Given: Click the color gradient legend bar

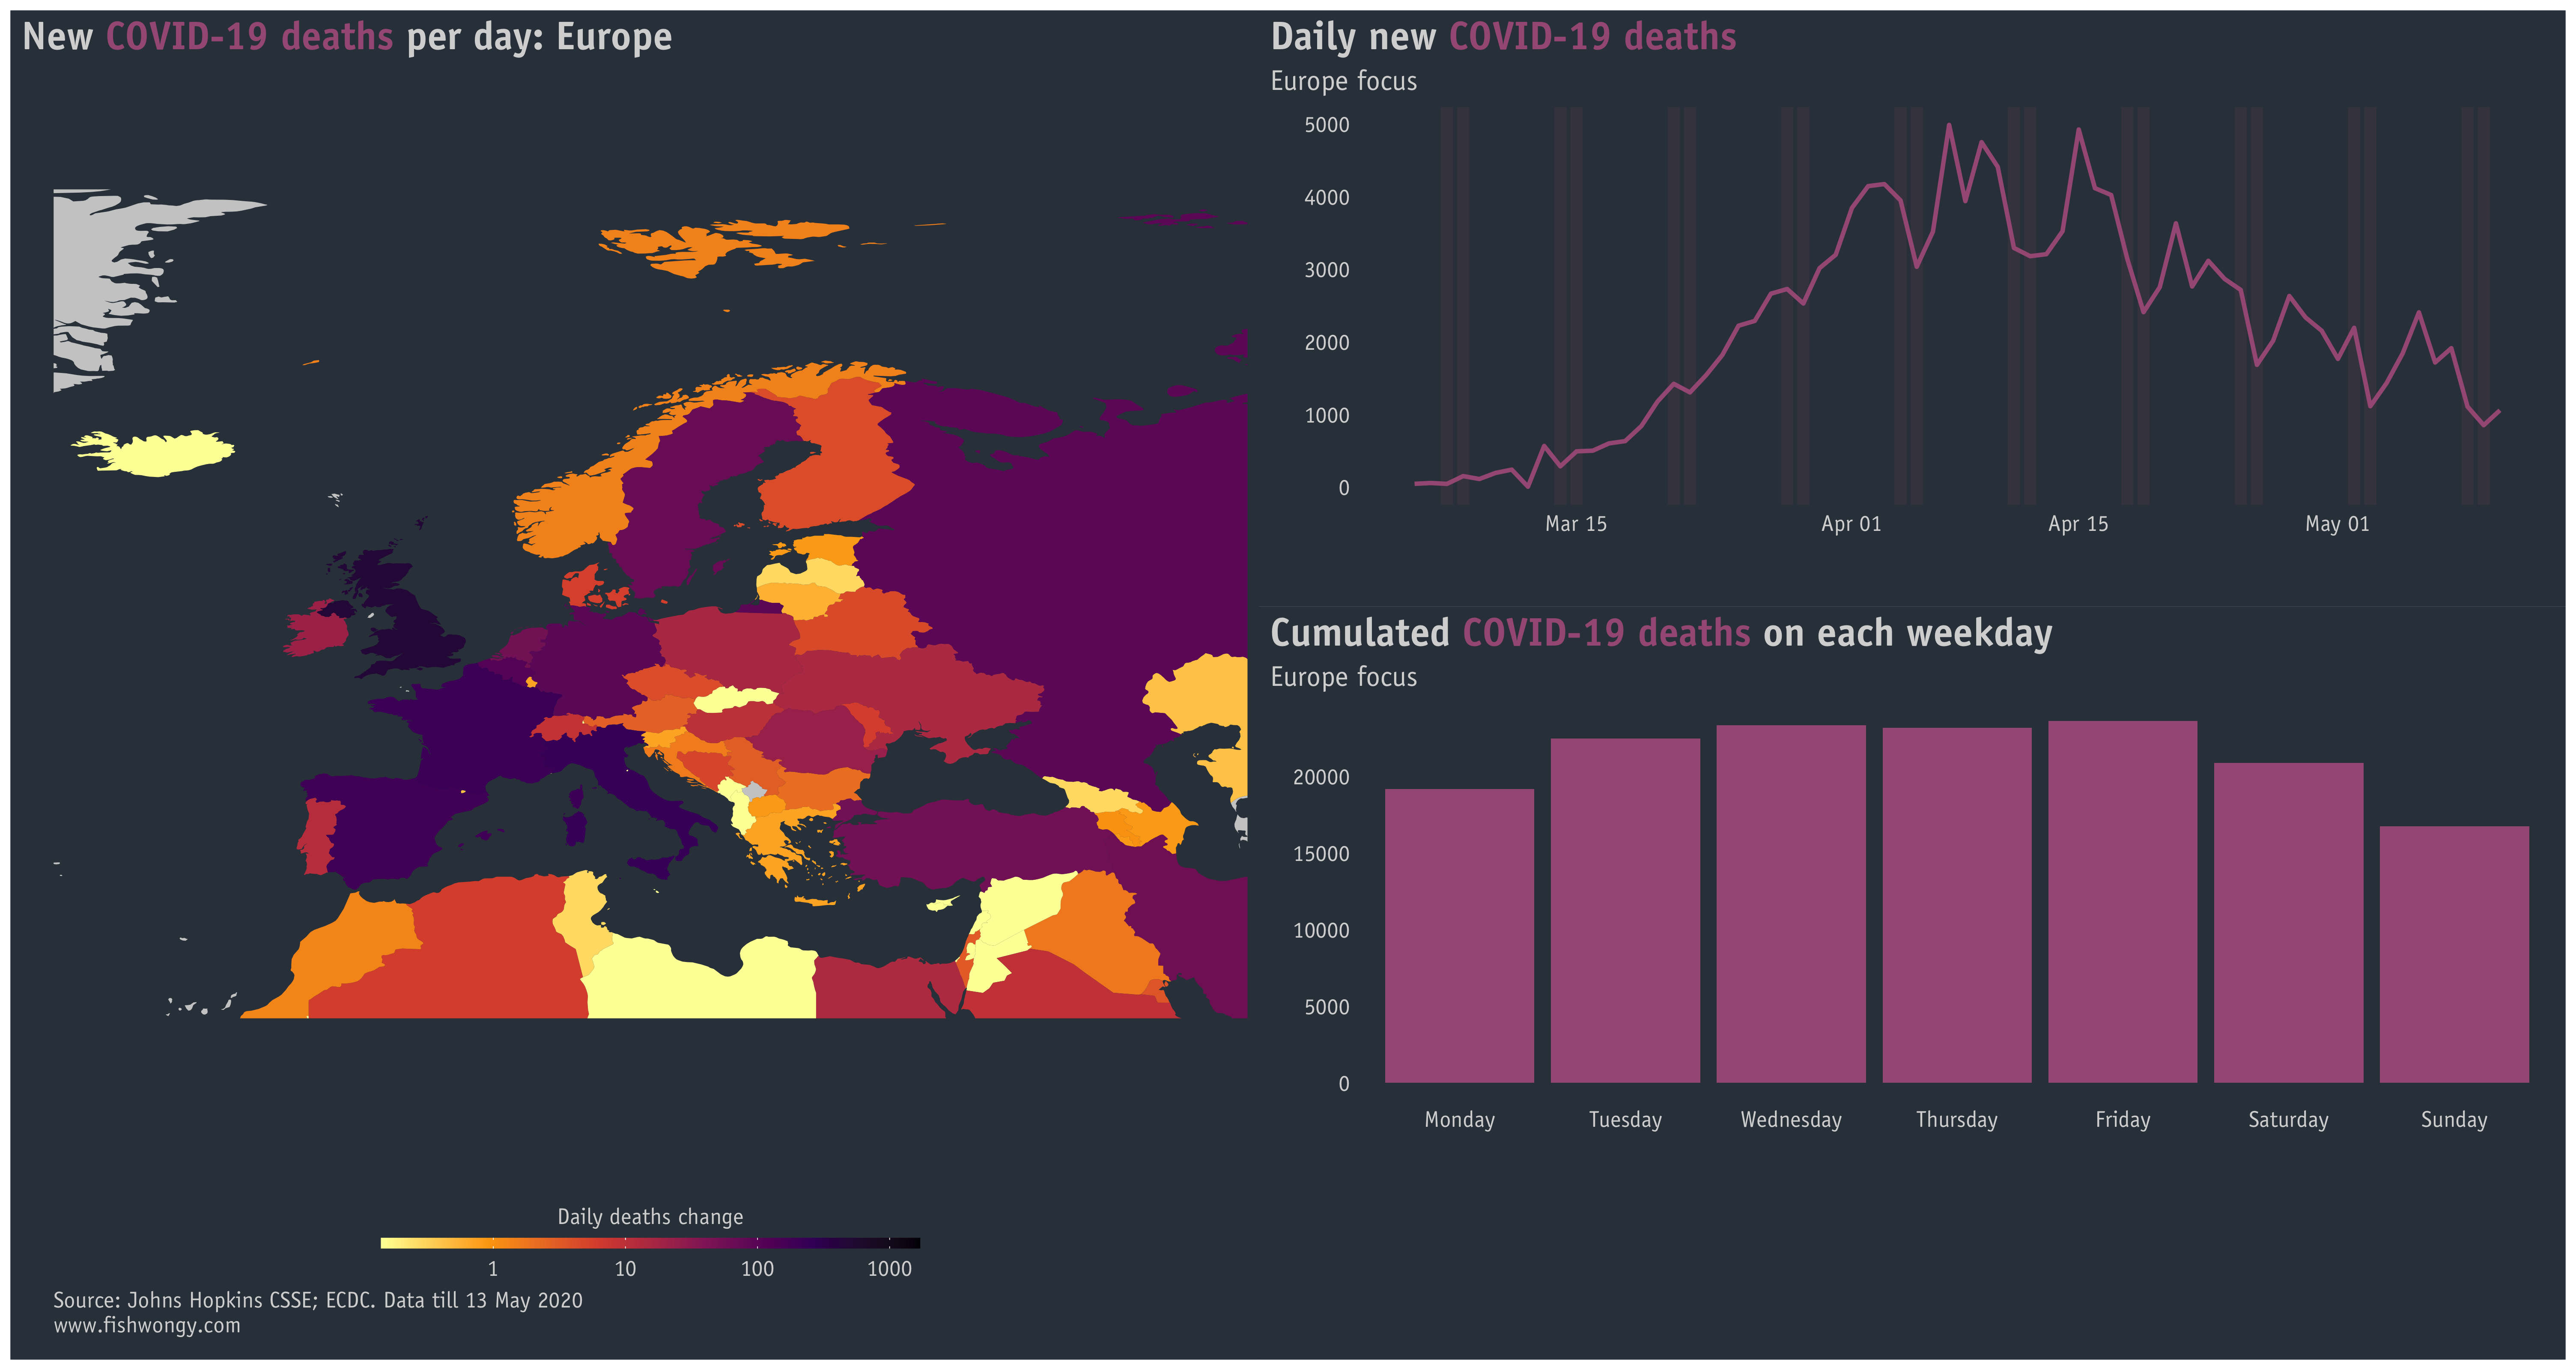Looking at the screenshot, I should [x=650, y=1243].
